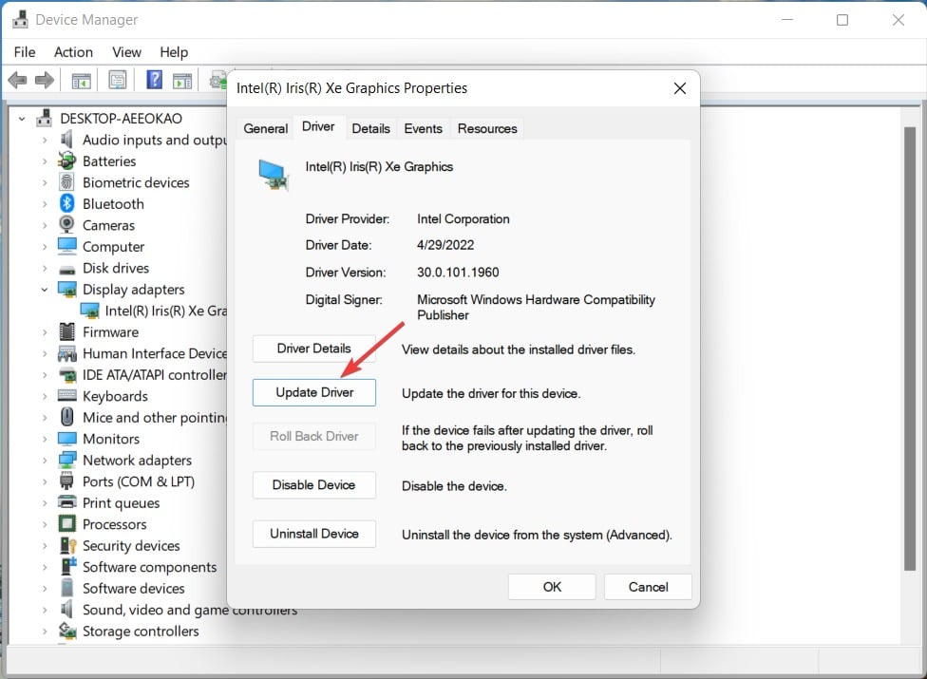
Task: Click the driver date 4/29/2022 text
Action: pyautogui.click(x=445, y=245)
